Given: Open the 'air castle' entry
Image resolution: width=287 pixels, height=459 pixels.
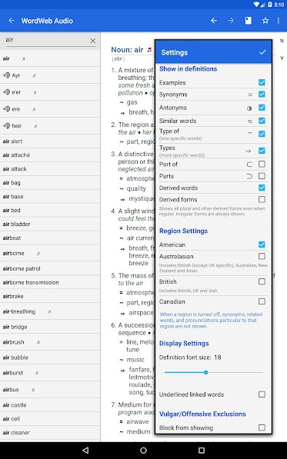Looking at the screenshot, I should [x=15, y=405].
